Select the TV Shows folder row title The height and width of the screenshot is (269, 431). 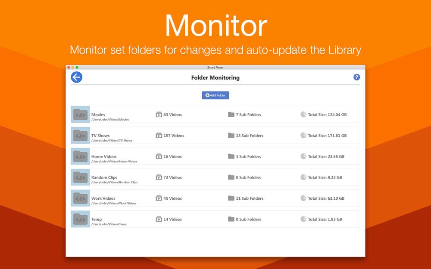tap(100, 136)
